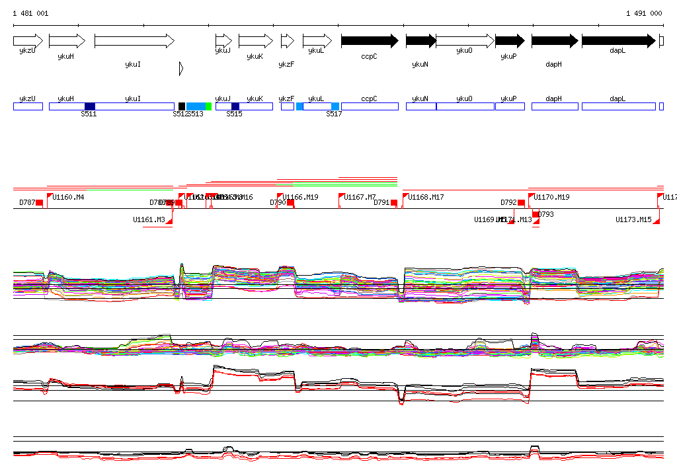Screen dimensions: 677x472
Task: Select the ykuL gene arrow
Action: 317,41
